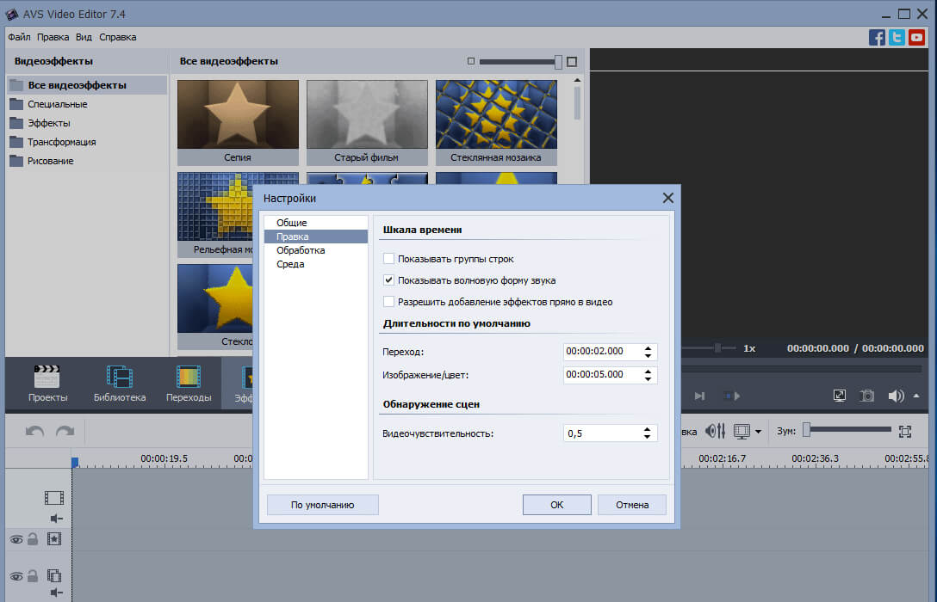Open the audio mixer icon

click(716, 431)
